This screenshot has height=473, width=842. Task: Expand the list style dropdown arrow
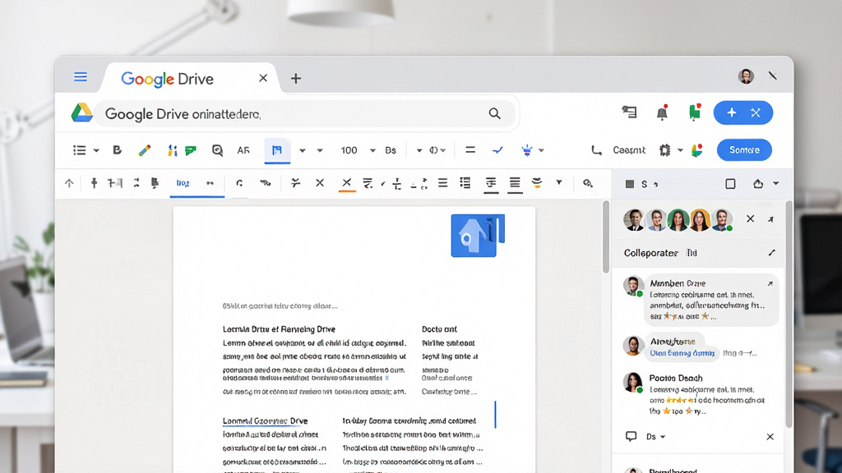pyautogui.click(x=97, y=151)
